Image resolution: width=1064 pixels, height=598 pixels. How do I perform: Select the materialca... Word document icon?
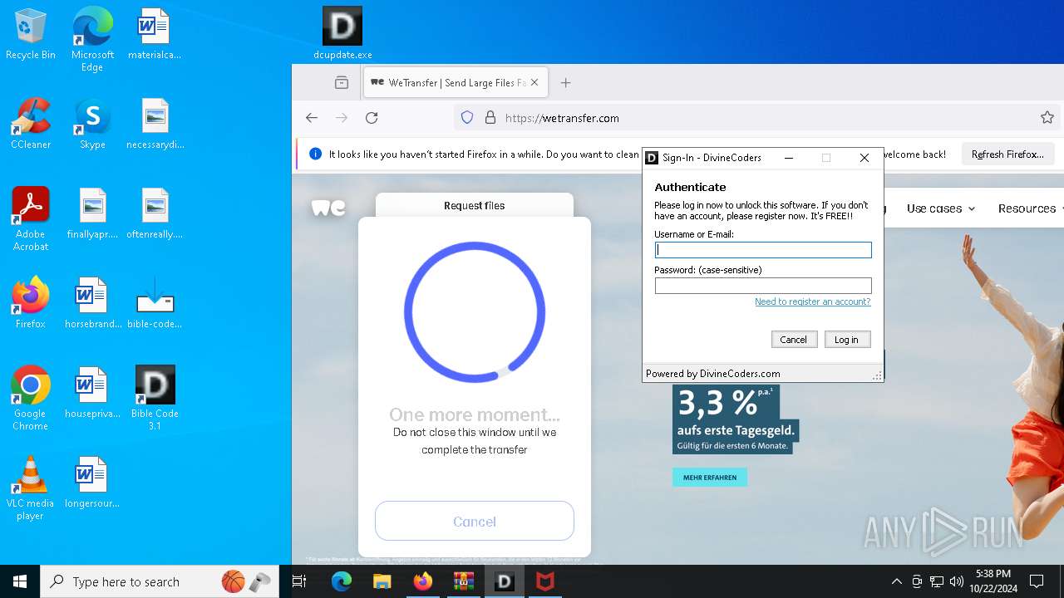[x=155, y=35]
